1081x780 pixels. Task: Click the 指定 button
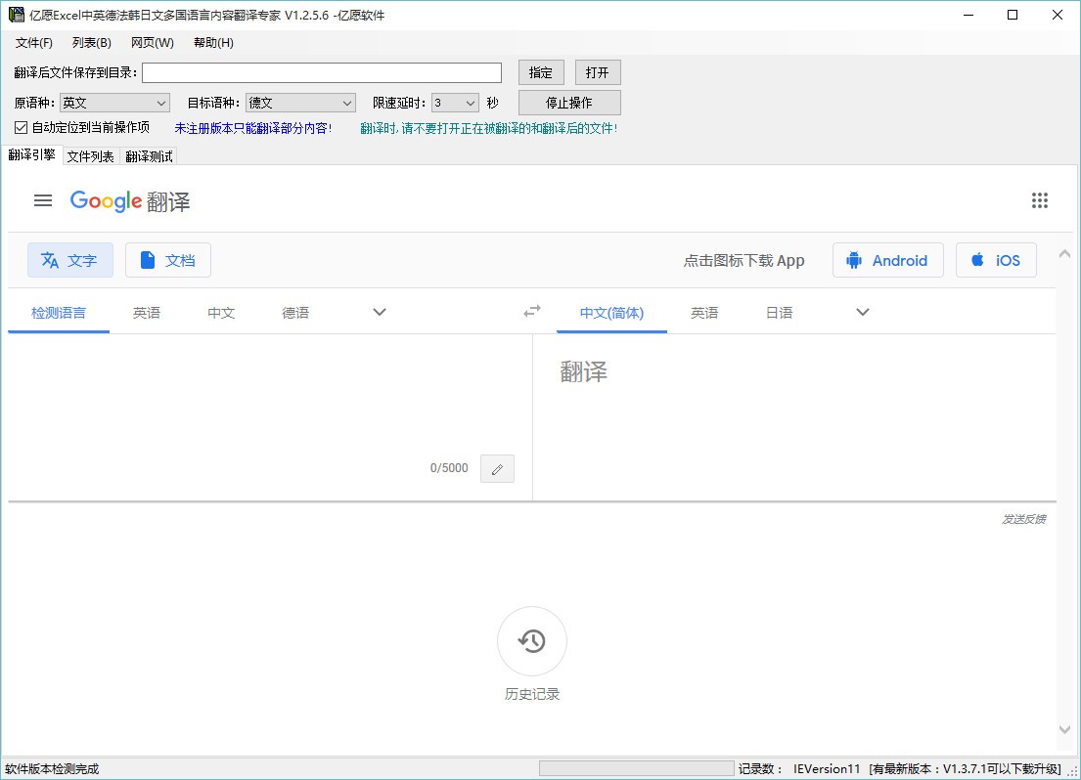tap(540, 72)
